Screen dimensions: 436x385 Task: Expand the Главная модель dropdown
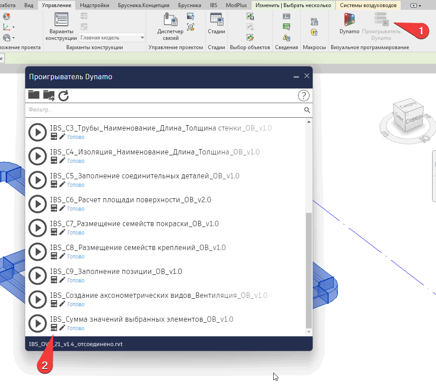tap(142, 38)
